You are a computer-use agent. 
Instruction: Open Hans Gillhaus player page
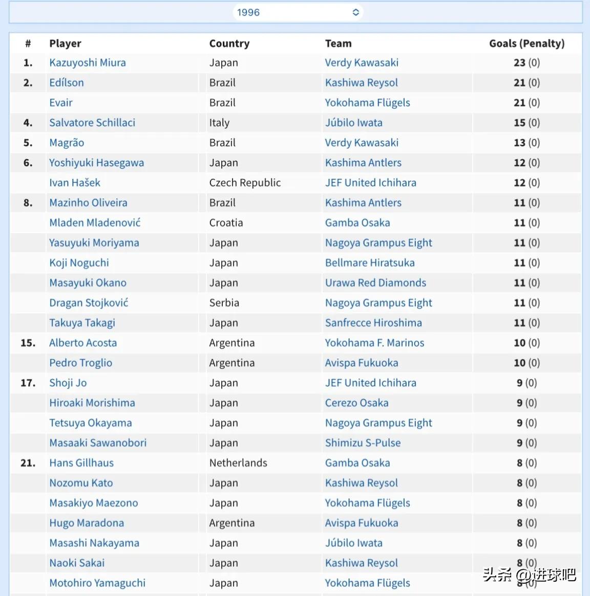[81, 463]
